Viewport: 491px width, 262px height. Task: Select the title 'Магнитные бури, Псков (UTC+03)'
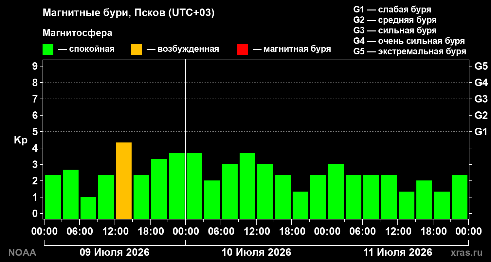click(129, 13)
